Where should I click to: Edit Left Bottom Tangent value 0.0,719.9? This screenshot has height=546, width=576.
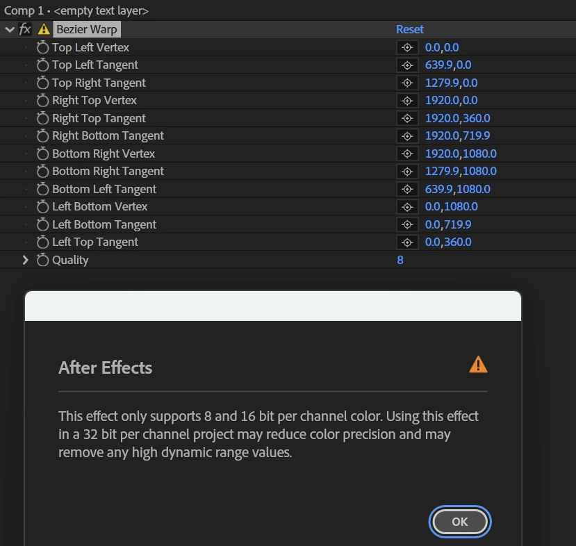tap(447, 224)
